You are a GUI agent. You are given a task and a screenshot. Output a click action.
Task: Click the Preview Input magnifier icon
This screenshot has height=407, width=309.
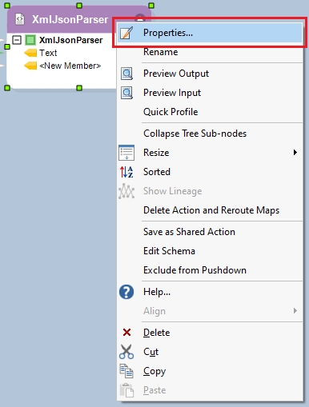point(126,93)
